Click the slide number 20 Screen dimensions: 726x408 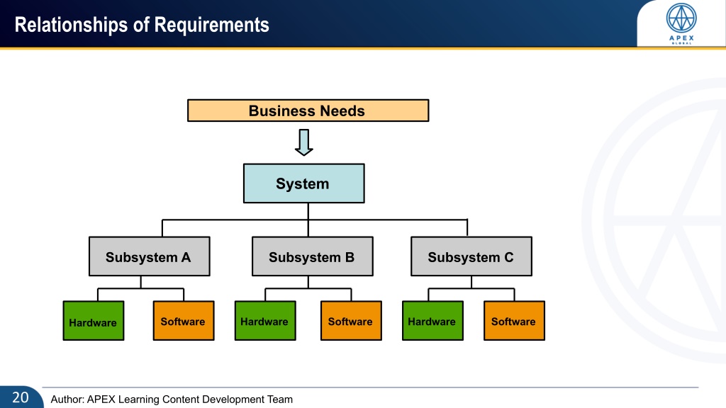coord(21,397)
